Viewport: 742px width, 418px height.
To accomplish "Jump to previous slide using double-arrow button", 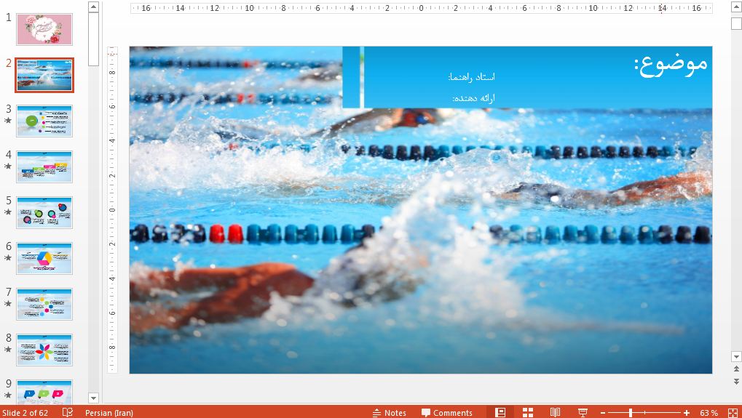I will pyautogui.click(x=735, y=369).
